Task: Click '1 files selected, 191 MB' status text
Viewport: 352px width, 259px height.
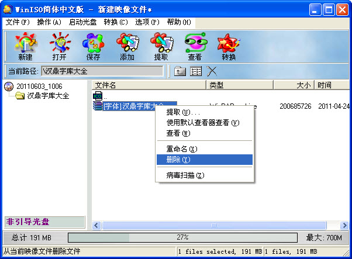Action: [220, 252]
